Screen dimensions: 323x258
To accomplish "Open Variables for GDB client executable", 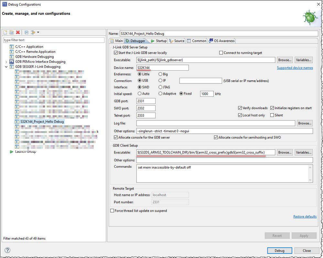I will pyautogui.click(x=304, y=152).
